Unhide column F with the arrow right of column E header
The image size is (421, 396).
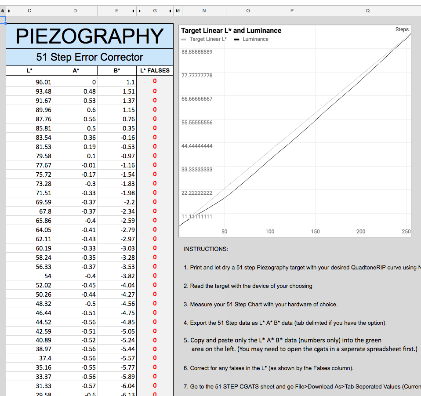click(133, 11)
